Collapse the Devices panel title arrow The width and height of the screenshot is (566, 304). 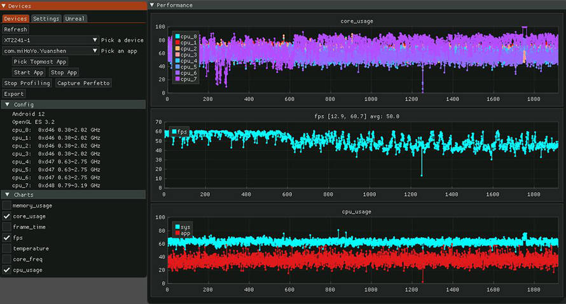coord(4,6)
